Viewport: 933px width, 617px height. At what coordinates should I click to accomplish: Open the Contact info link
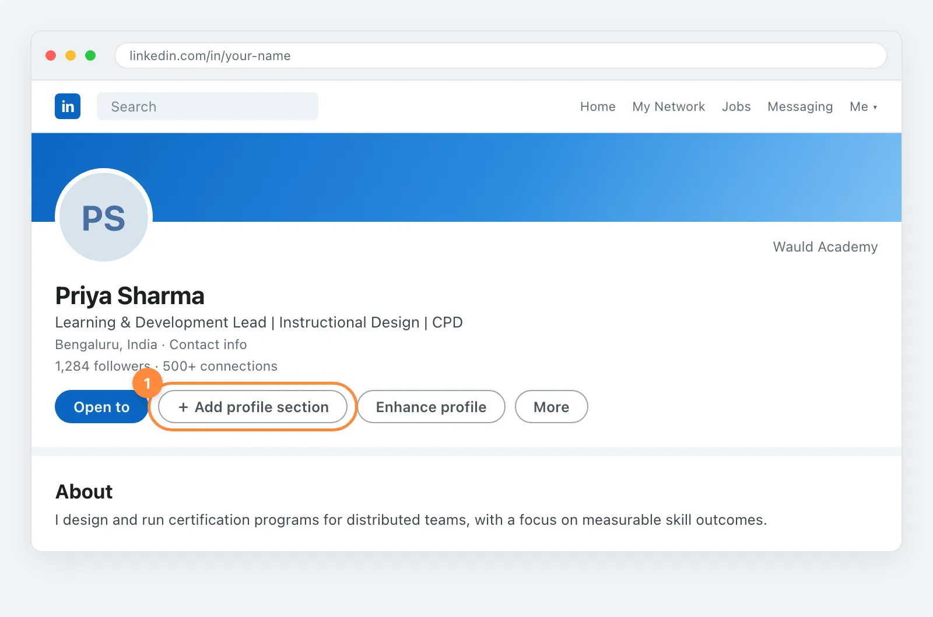point(208,344)
